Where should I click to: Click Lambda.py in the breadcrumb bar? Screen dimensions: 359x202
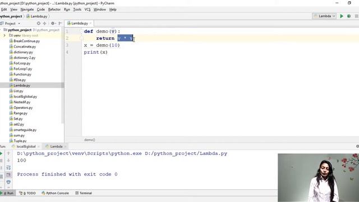(x=37, y=16)
